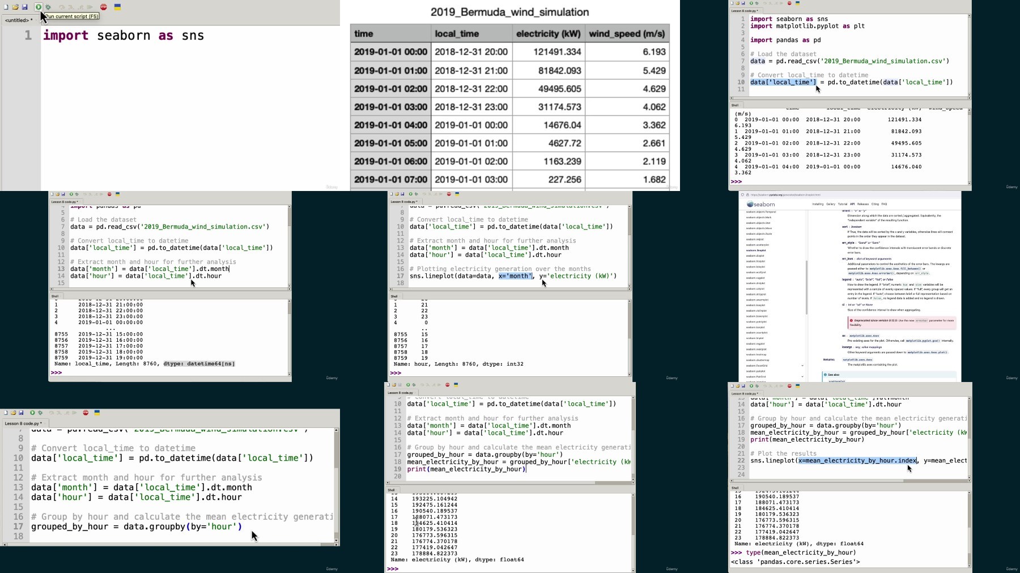The image size is (1020, 573).
Task: Open seaborn.histplot in docs sidebar
Action: coord(755,261)
